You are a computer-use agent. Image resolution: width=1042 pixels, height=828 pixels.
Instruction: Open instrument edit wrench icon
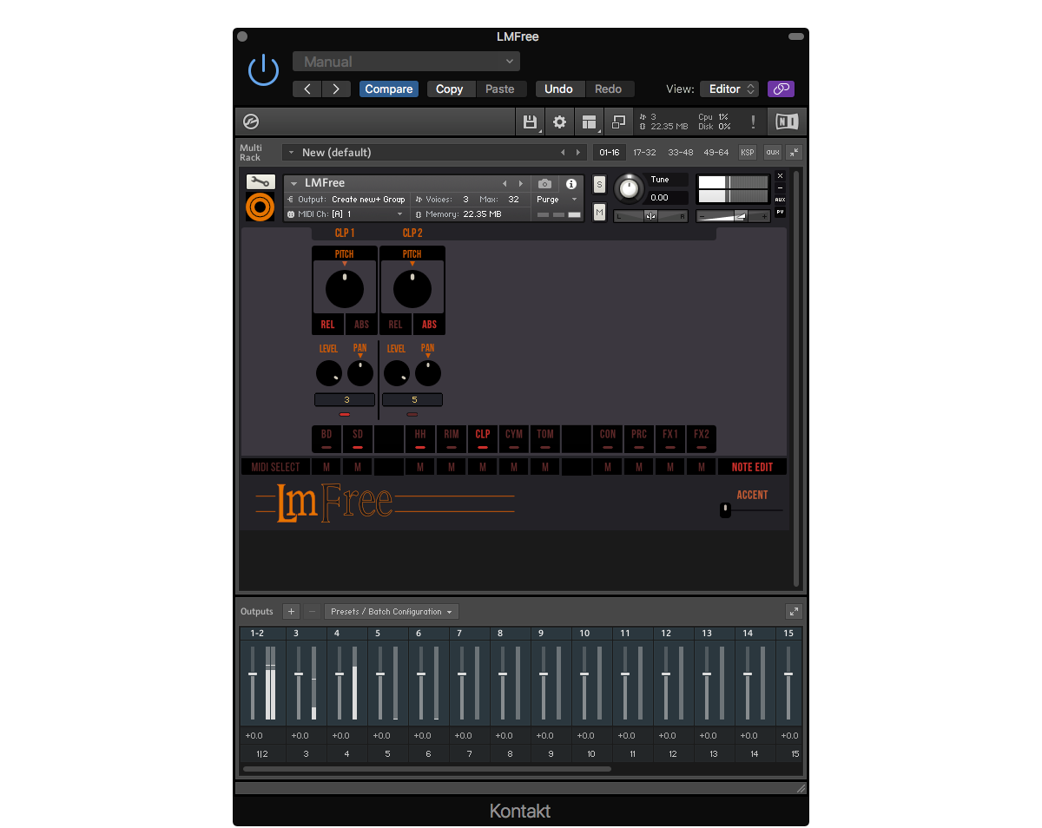[x=260, y=182]
